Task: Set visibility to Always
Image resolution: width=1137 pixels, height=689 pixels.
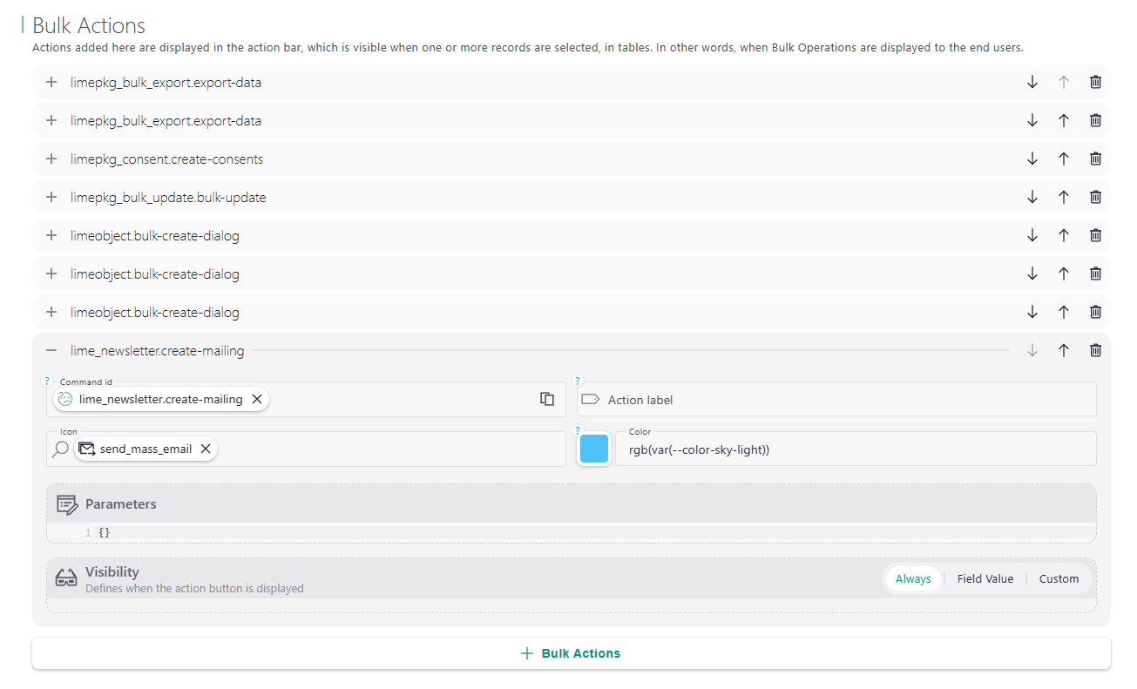Action: coord(912,578)
